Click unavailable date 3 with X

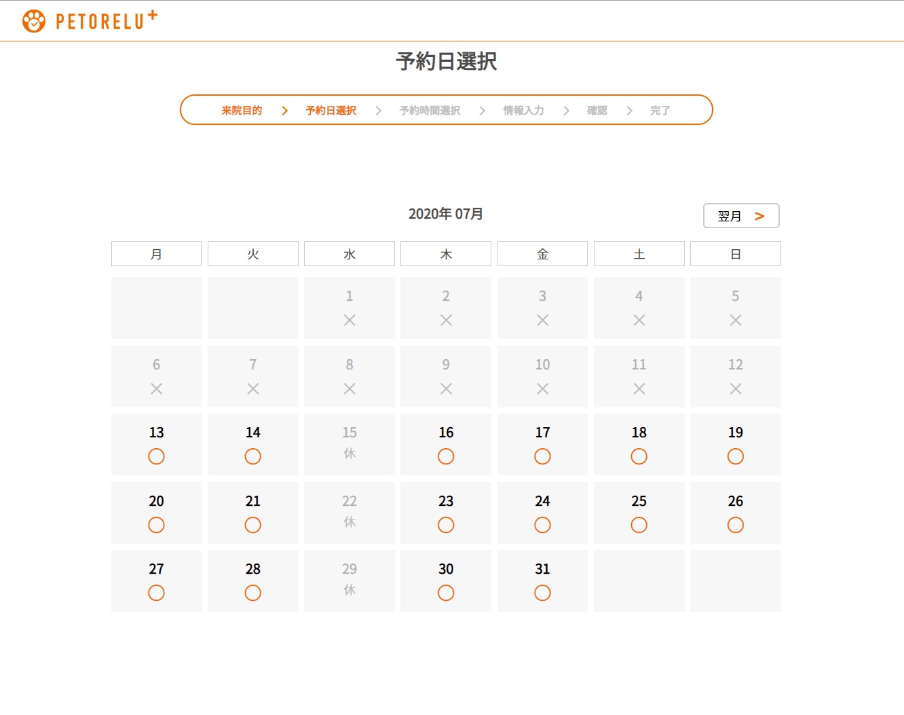click(542, 308)
